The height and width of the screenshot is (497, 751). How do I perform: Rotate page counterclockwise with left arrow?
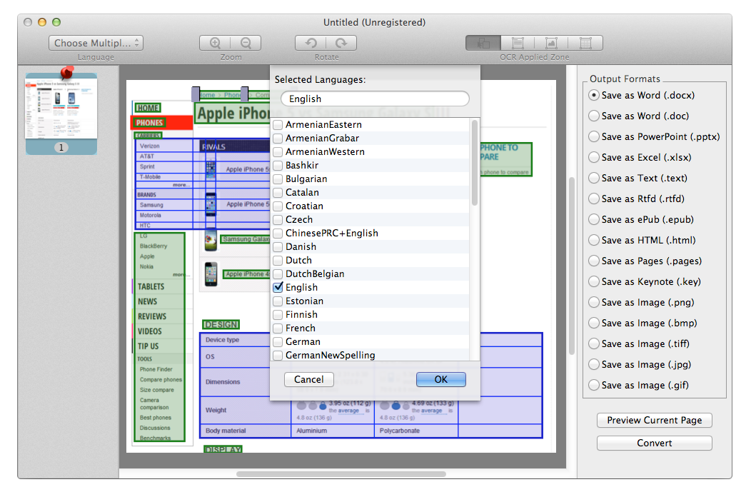pos(311,43)
